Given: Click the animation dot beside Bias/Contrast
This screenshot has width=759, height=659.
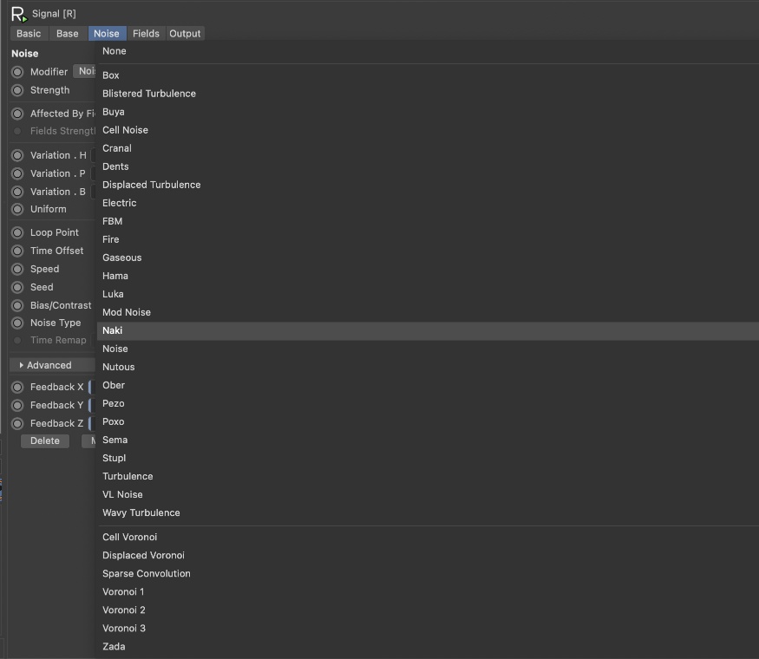Looking at the screenshot, I should click(x=17, y=305).
